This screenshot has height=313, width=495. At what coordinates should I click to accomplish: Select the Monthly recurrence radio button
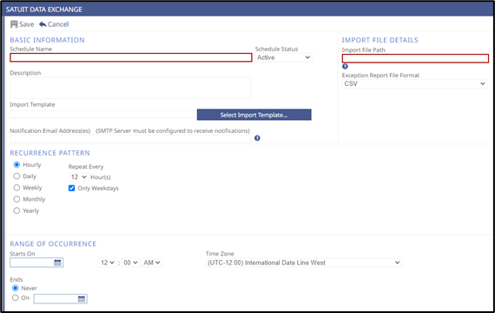point(16,199)
